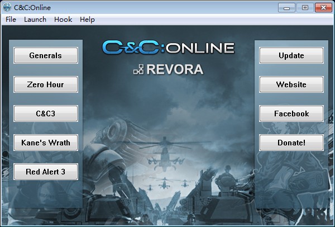Launch Zero Hour
Viewport: 335px width, 227px height.
[46, 84]
